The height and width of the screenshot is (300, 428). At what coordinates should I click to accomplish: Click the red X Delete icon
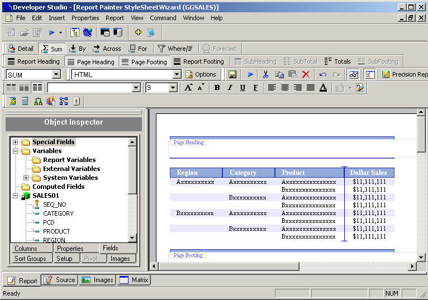[306, 74]
